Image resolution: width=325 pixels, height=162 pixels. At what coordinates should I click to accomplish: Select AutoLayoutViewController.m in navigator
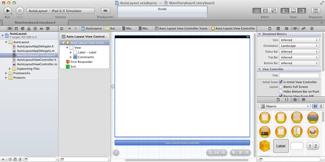pos(37,64)
